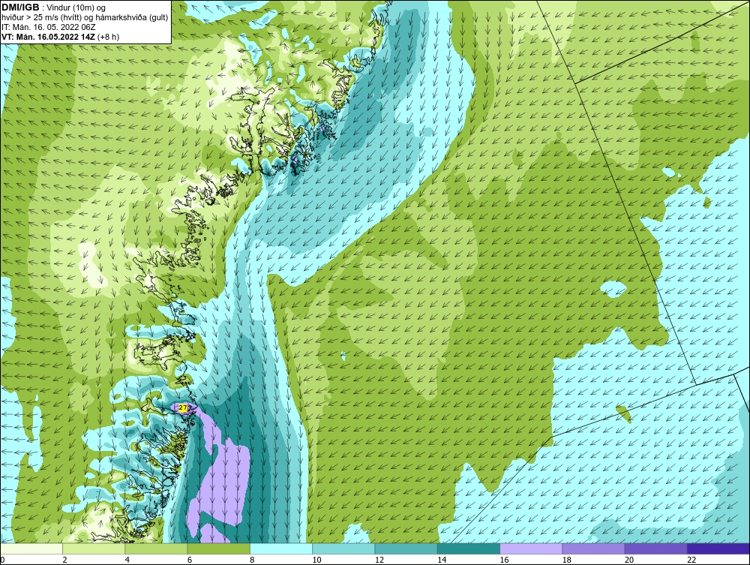Click the legend value label 22
This screenshot has height=565, width=750.
click(691, 560)
